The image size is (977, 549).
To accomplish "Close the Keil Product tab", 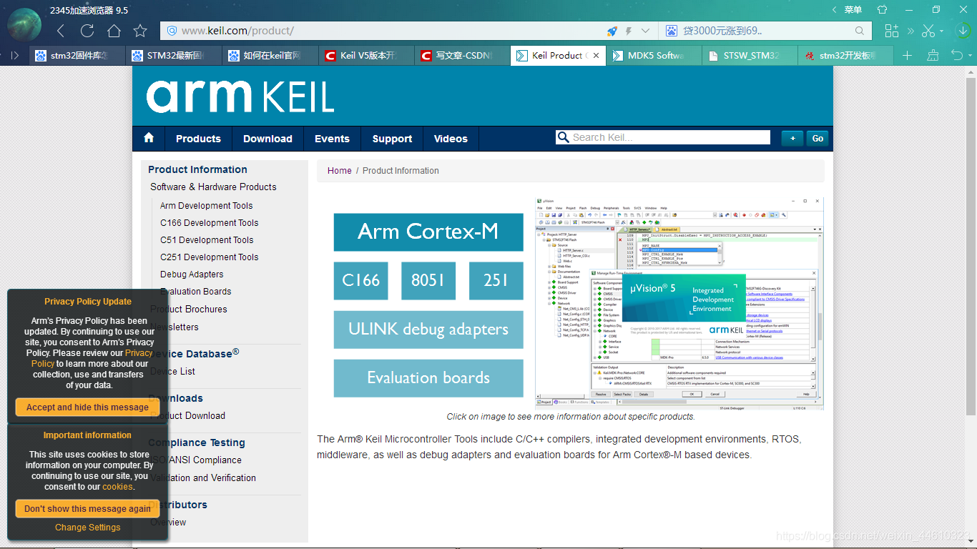I will 596,56.
